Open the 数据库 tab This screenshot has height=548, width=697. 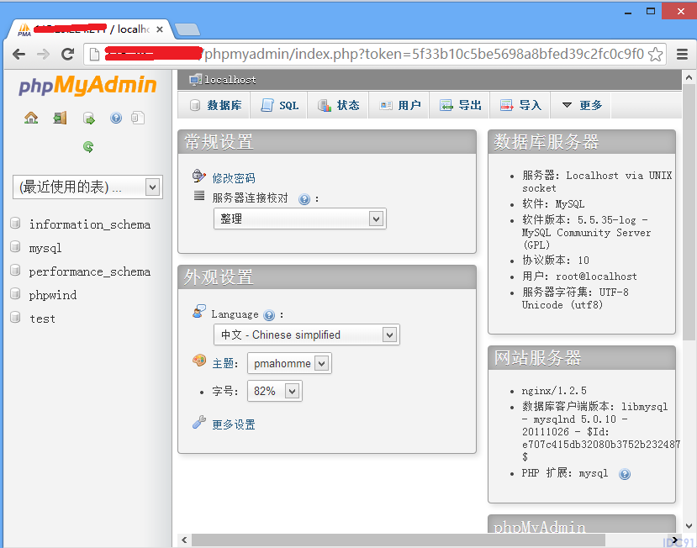click(x=214, y=105)
